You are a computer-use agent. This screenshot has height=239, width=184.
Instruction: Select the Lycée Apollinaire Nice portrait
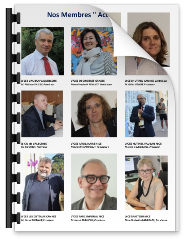point(94,114)
